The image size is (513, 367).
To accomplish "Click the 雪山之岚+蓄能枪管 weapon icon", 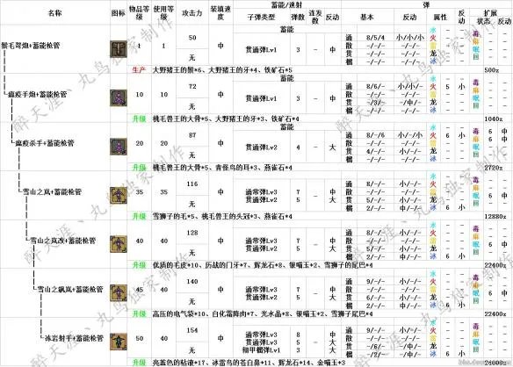I will point(119,195).
